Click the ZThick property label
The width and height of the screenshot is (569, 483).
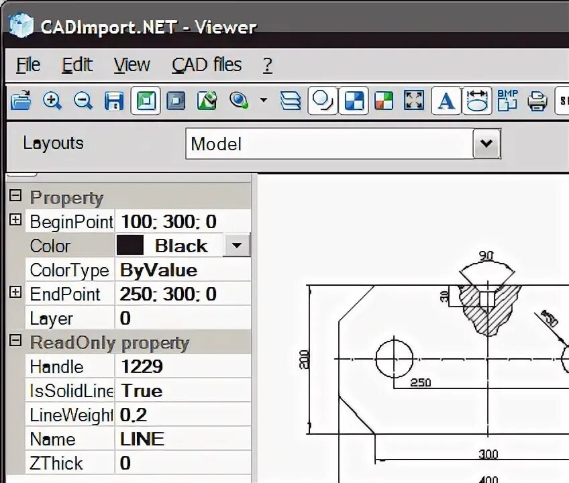56,464
